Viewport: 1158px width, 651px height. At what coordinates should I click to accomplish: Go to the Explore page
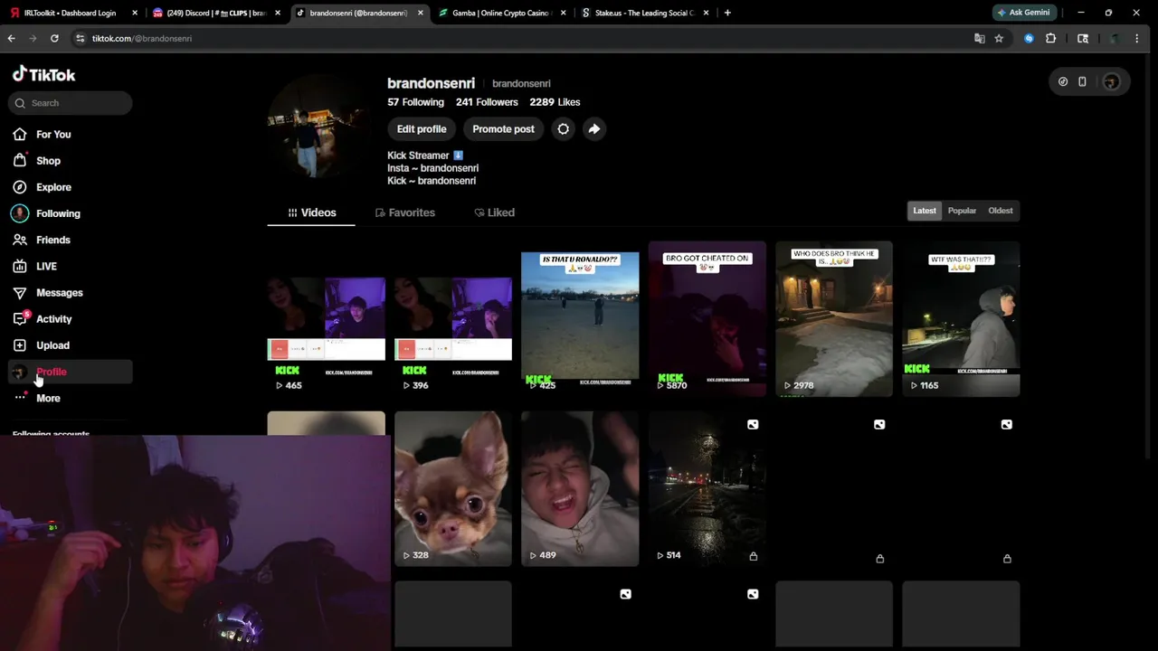(53, 187)
